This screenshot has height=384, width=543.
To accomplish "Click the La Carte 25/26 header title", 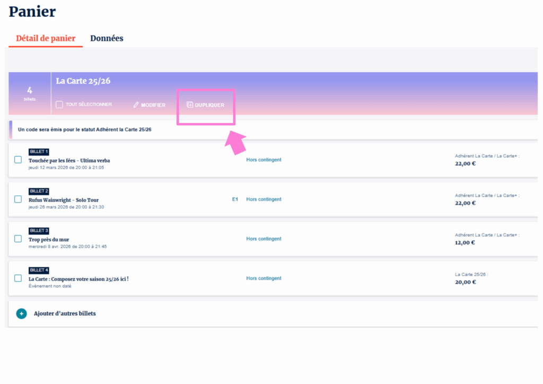I will click(83, 81).
